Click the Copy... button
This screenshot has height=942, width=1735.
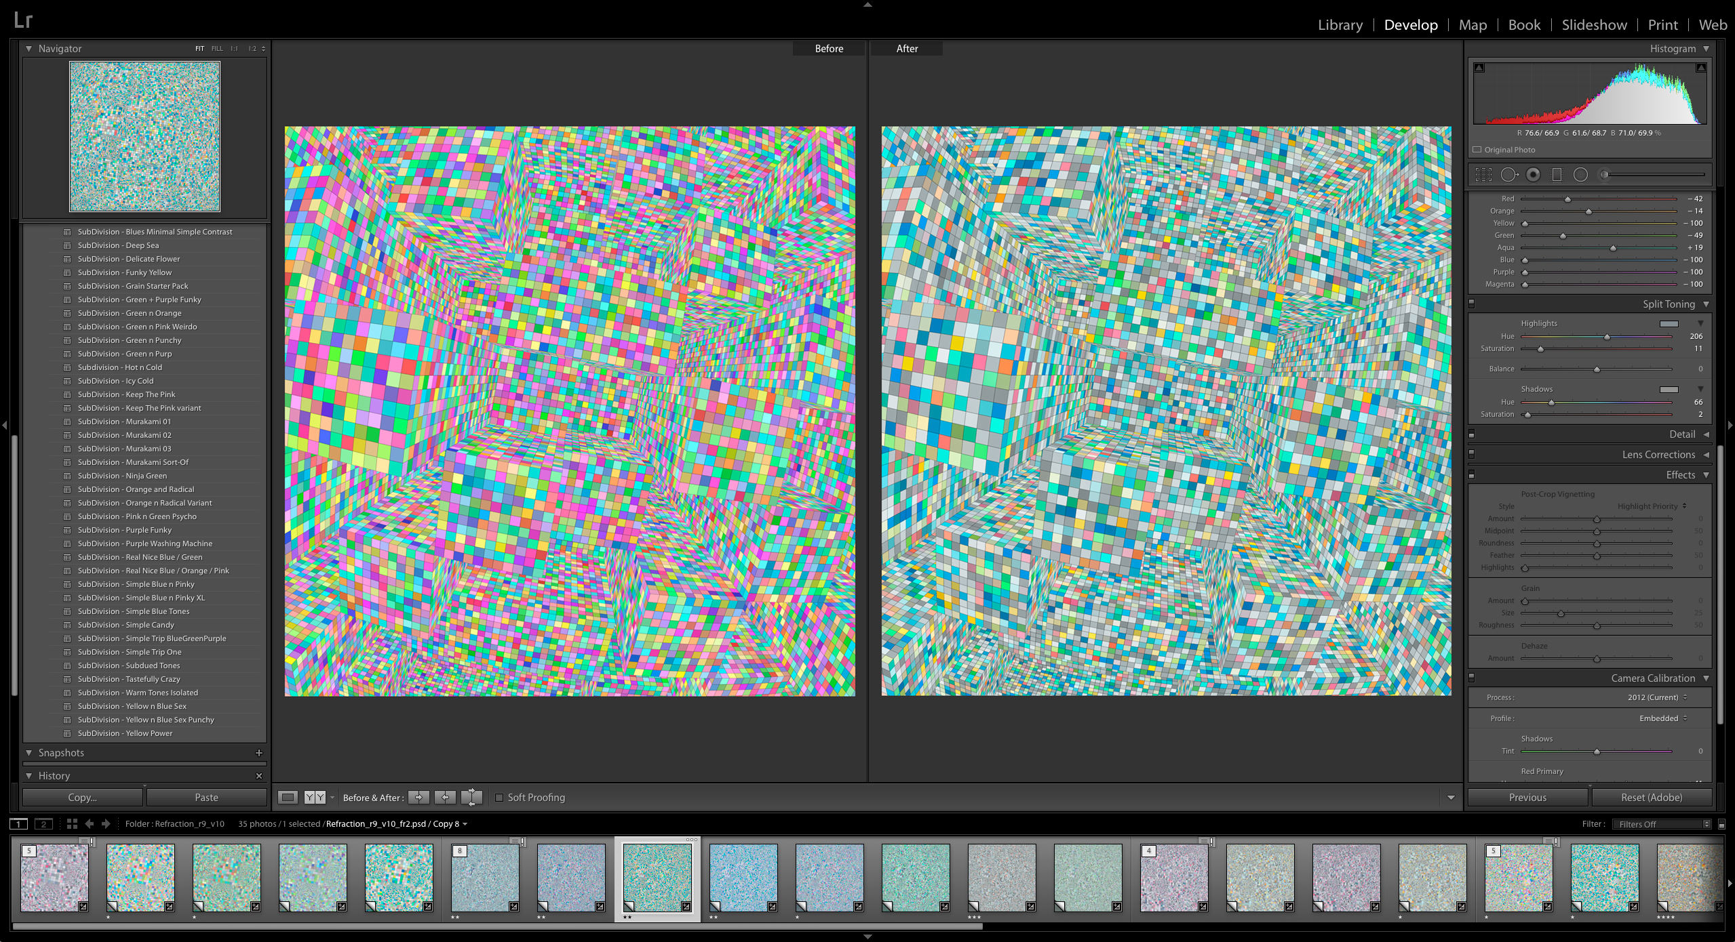(83, 798)
